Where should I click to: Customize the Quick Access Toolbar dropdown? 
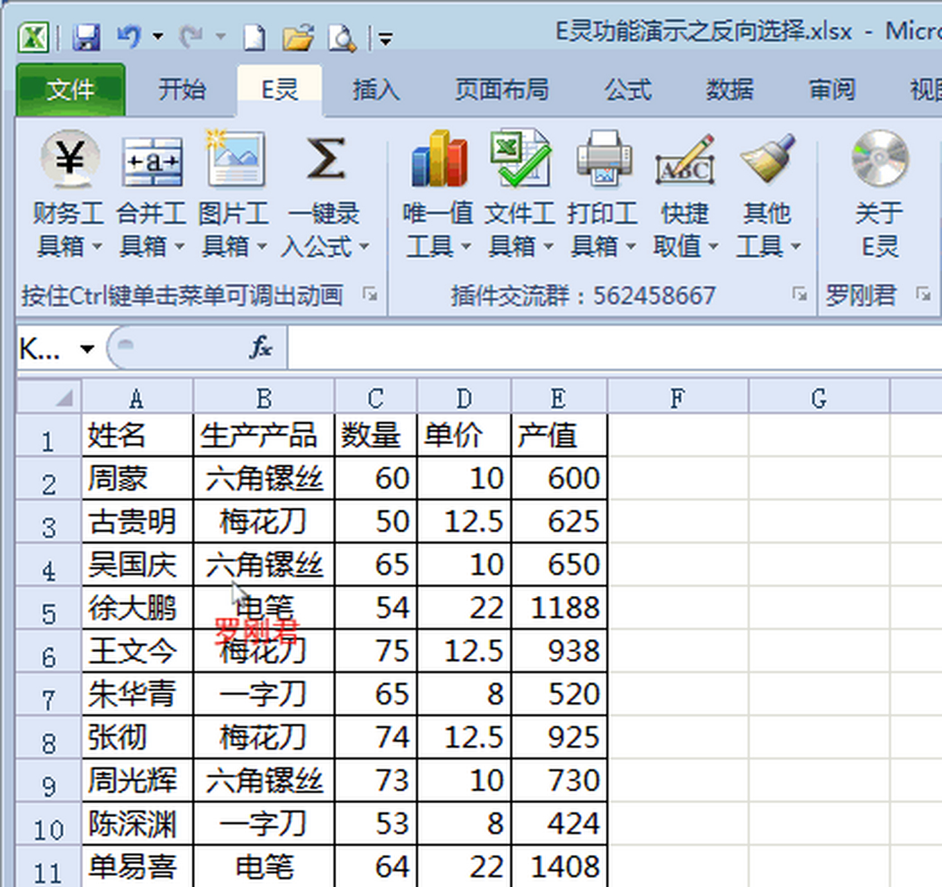click(x=385, y=39)
